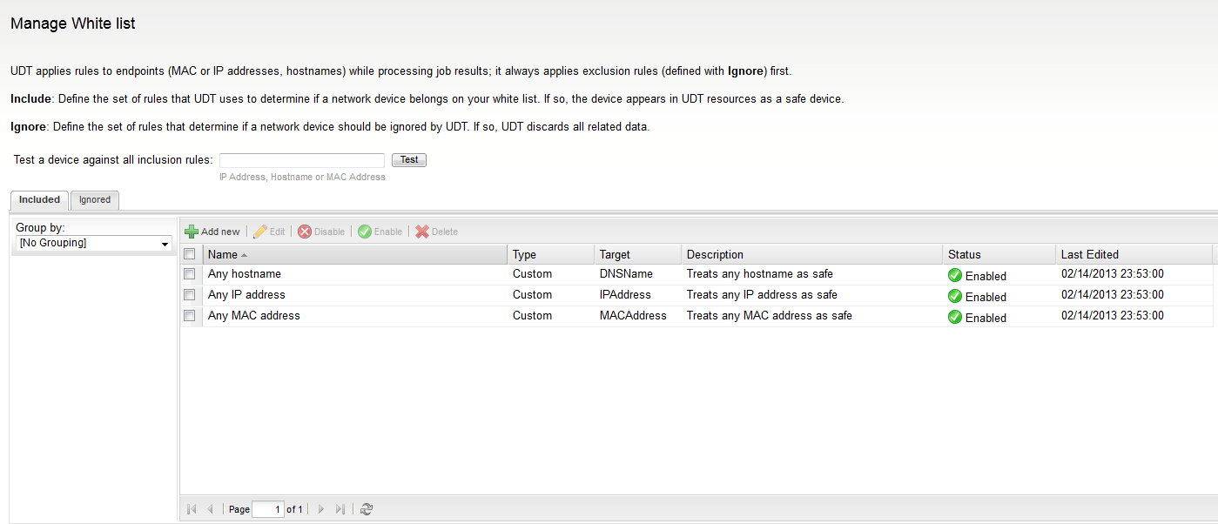The image size is (1218, 524).
Task: Jump to the last page
Action: (340, 508)
